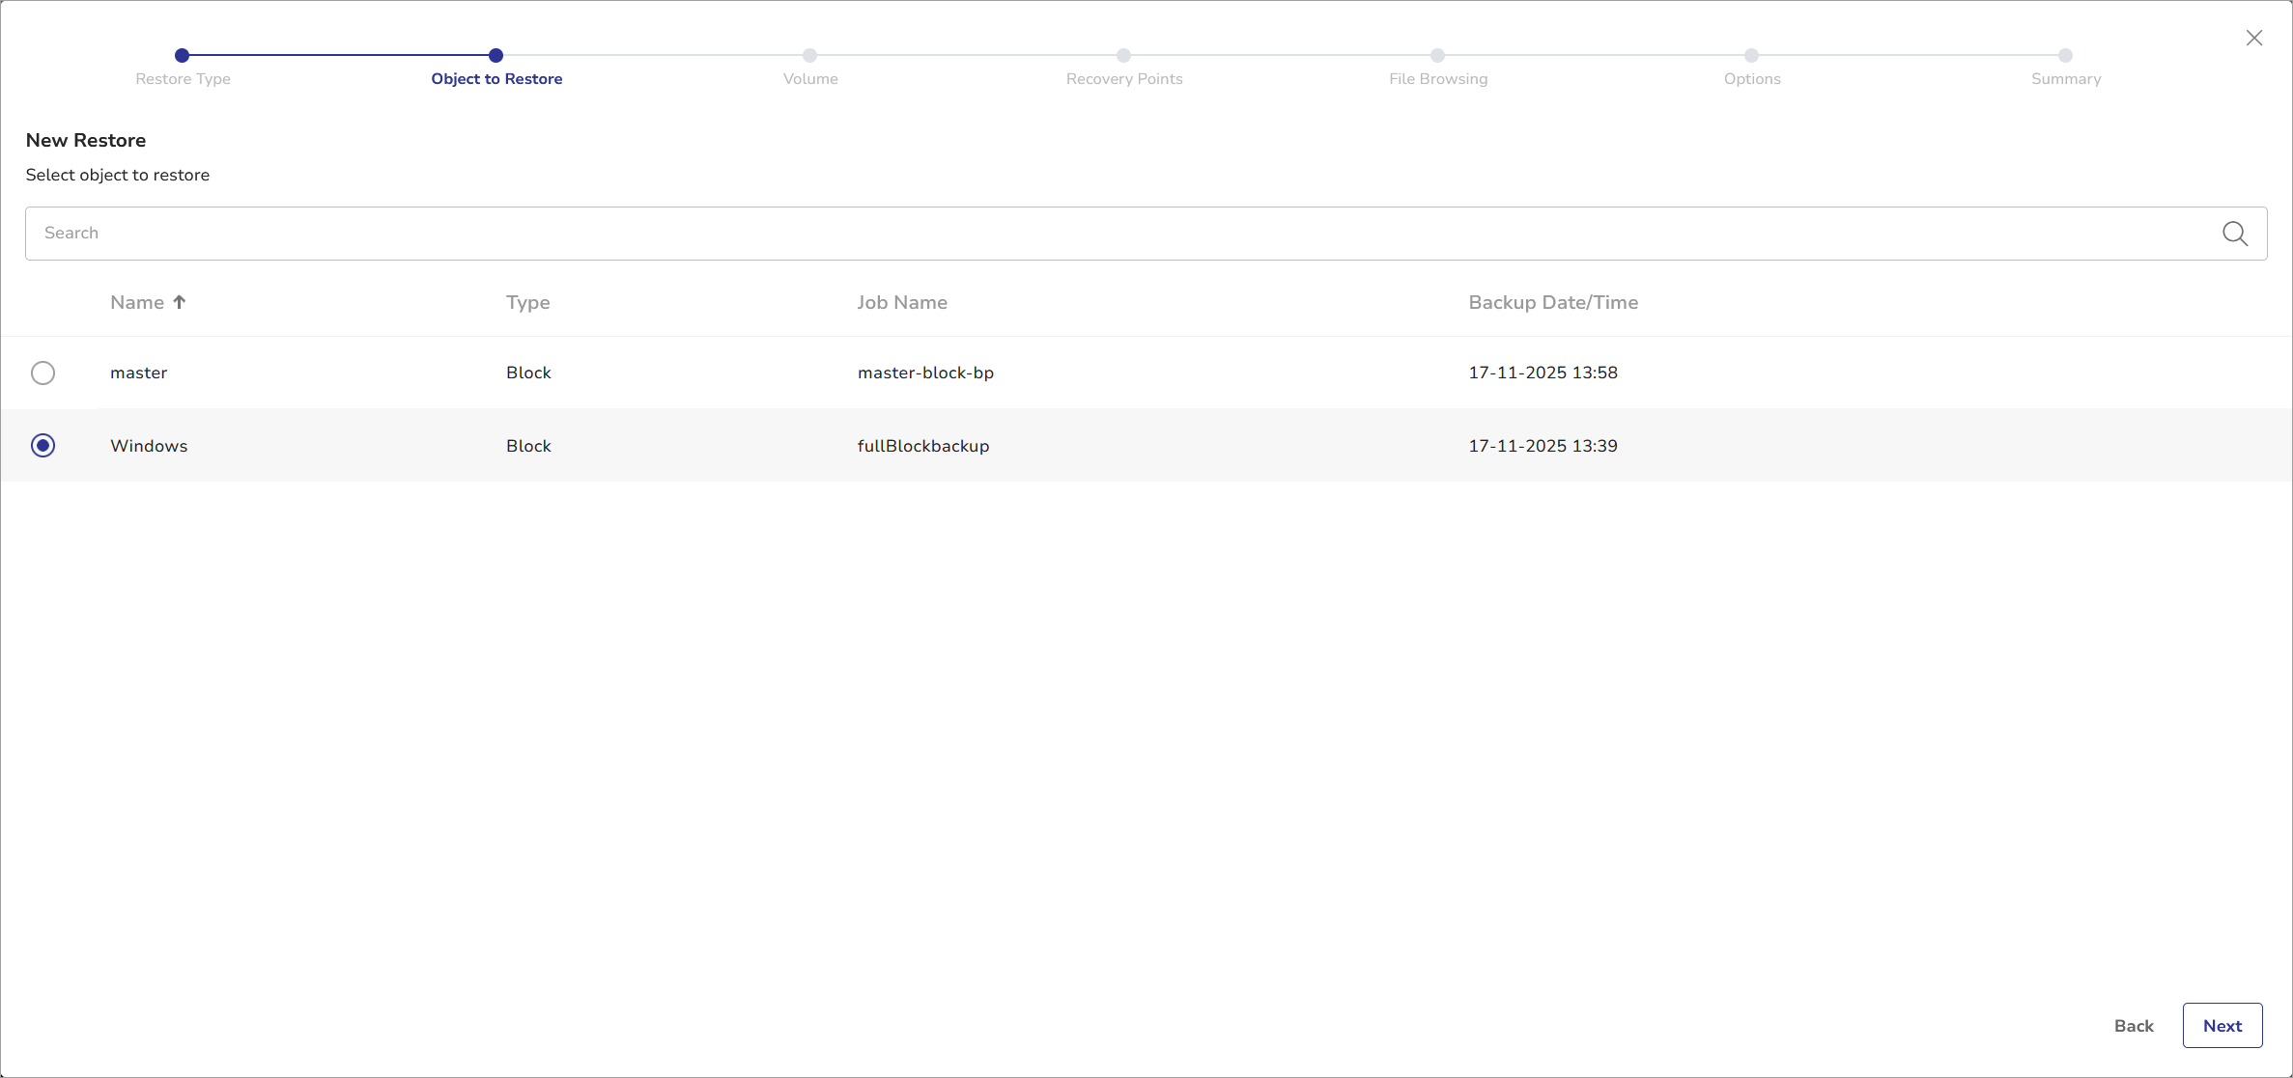This screenshot has height=1078, width=2293.
Task: Click the fullBlockbackup job row
Action: pos(922,446)
